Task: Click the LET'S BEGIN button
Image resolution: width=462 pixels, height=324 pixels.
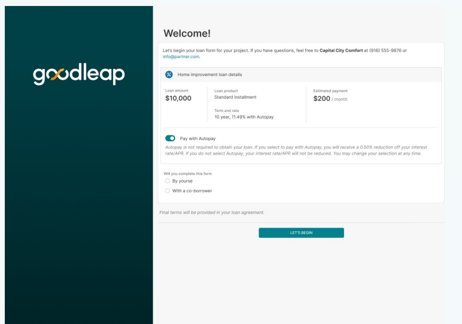Action: pos(301,232)
